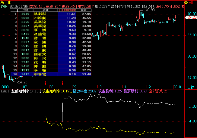Click the 2010 label on time axis

[x=177, y=87]
